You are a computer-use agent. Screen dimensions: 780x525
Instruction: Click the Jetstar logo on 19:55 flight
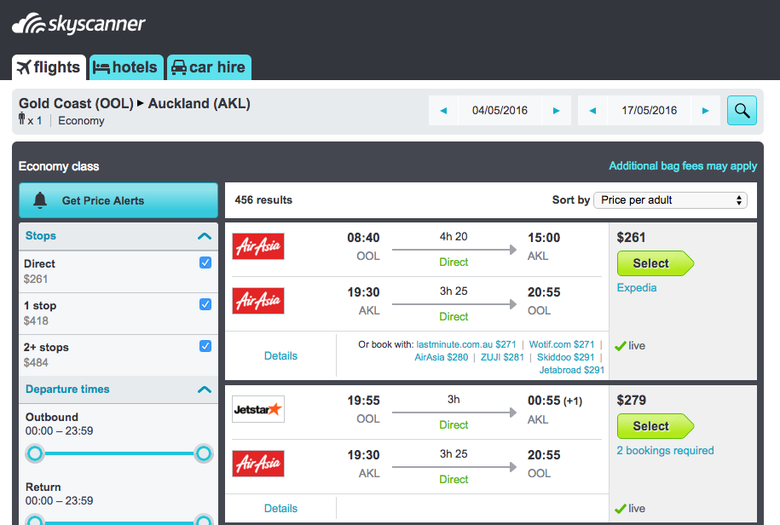point(258,409)
